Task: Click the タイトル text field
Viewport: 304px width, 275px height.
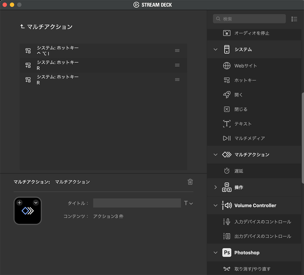Action: pyautogui.click(x=137, y=203)
